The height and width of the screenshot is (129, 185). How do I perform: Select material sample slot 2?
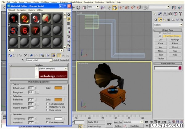click(25, 19)
